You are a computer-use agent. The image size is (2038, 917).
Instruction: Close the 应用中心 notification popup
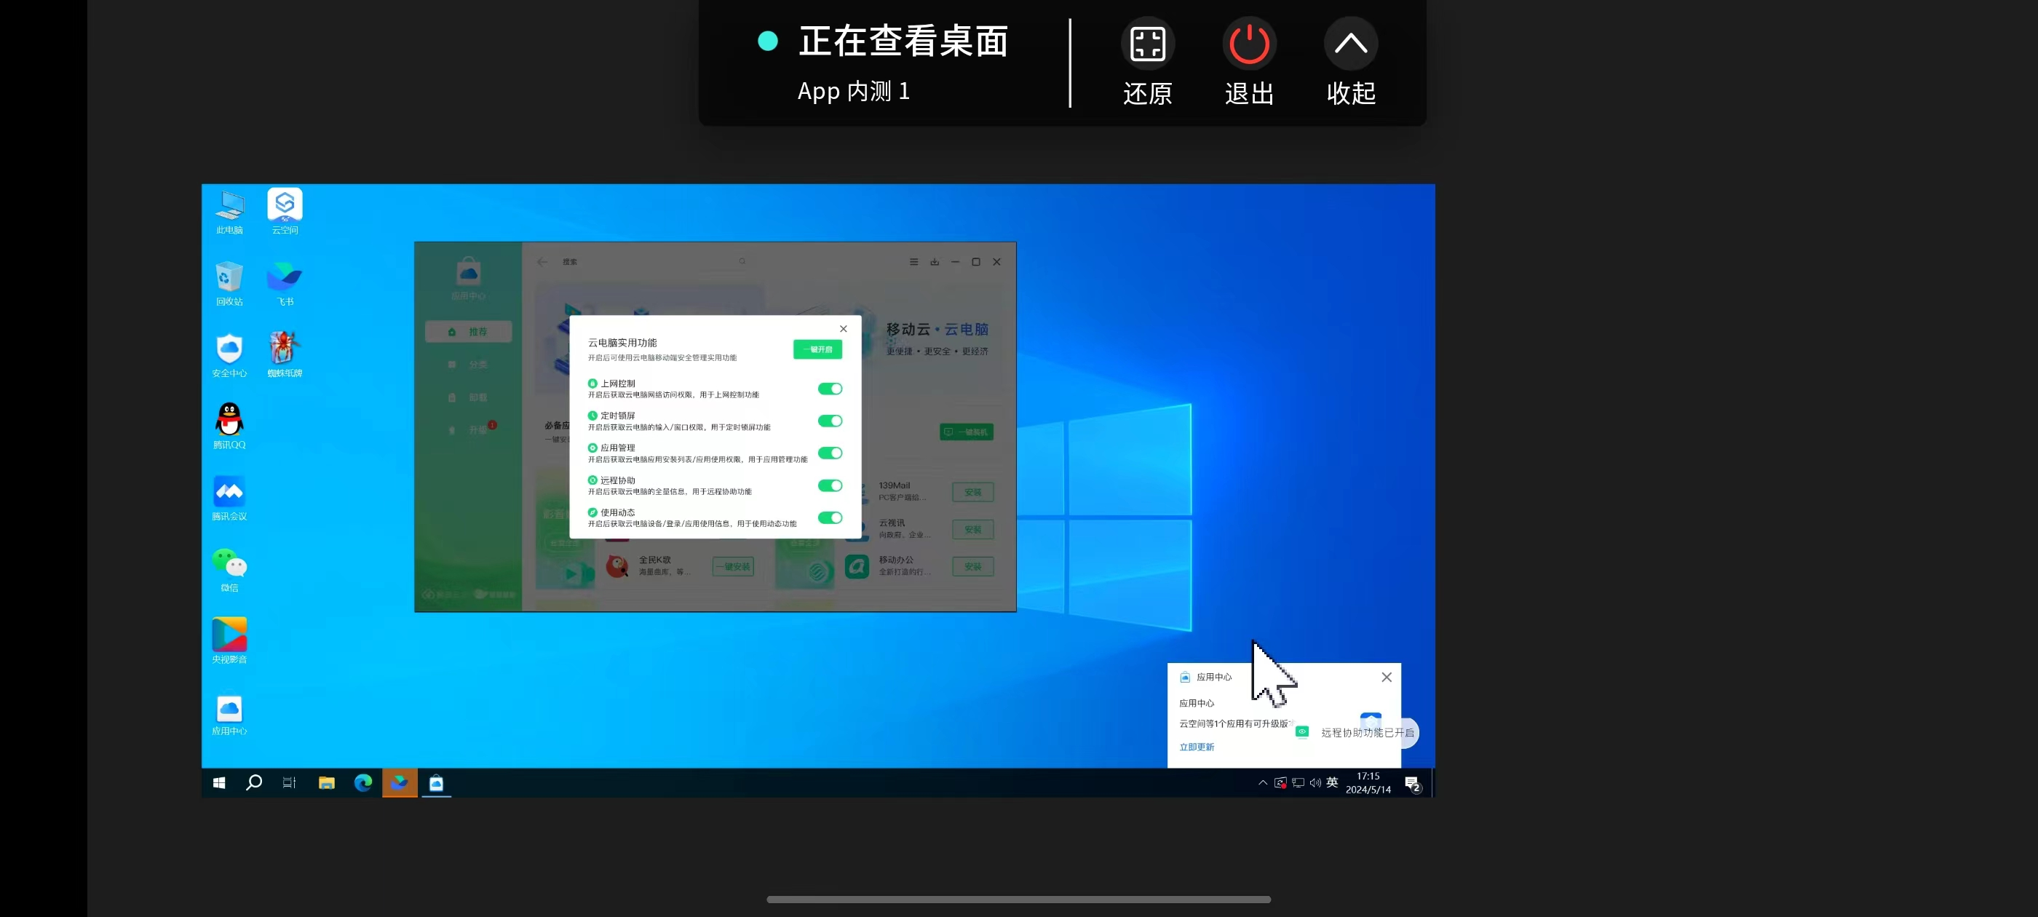1386,678
